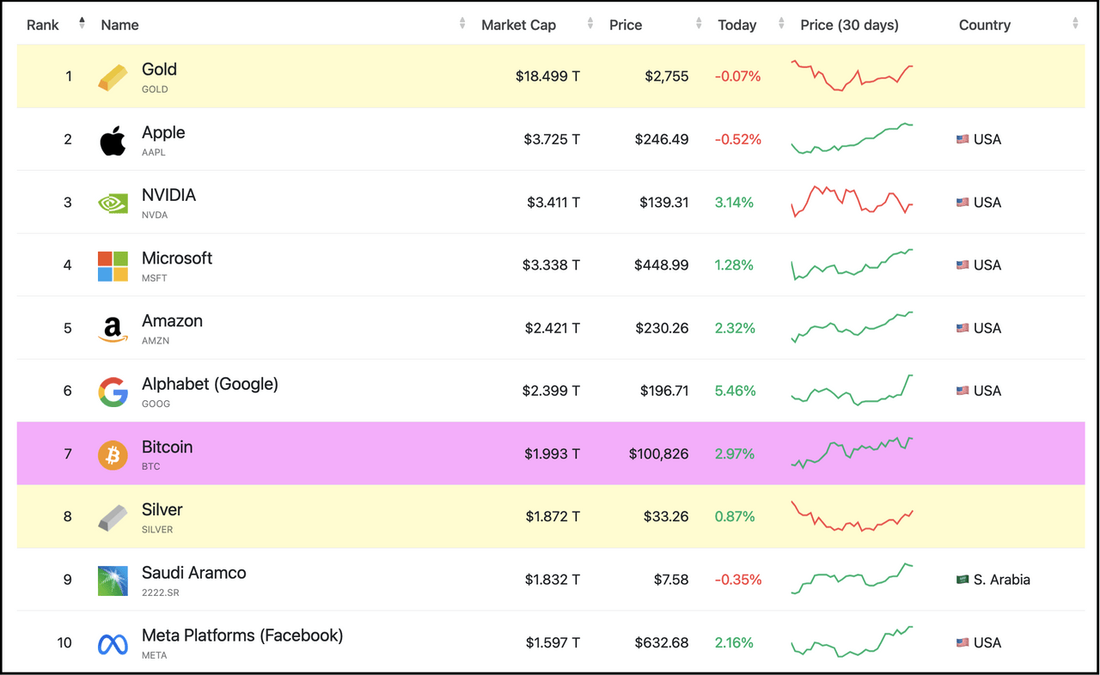Click NVIDIA price $139.31

(x=663, y=203)
